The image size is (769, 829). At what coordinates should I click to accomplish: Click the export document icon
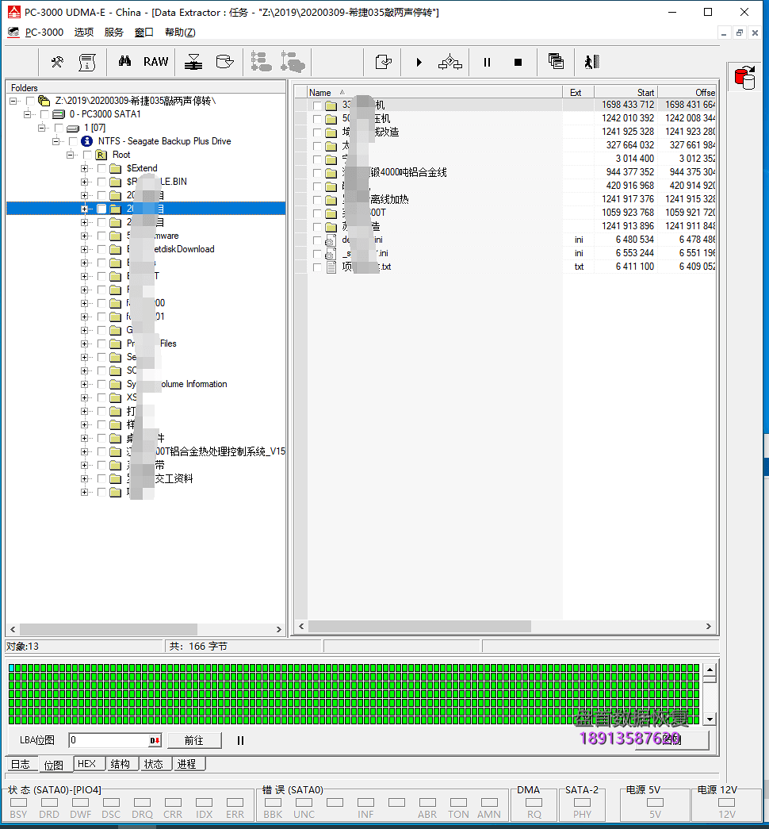click(383, 63)
